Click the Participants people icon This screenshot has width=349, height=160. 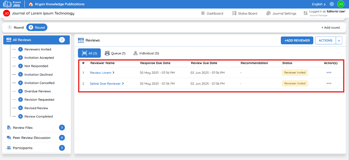pos(9,148)
